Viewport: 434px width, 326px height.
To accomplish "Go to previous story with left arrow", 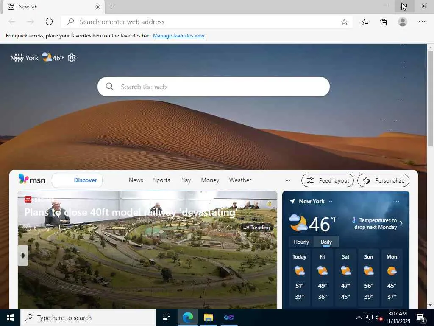I will click(x=23, y=255).
